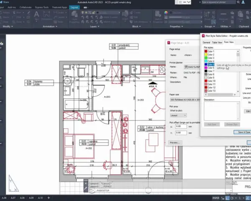
Task: Click the layer padlock icon
Action: click(93, 12)
